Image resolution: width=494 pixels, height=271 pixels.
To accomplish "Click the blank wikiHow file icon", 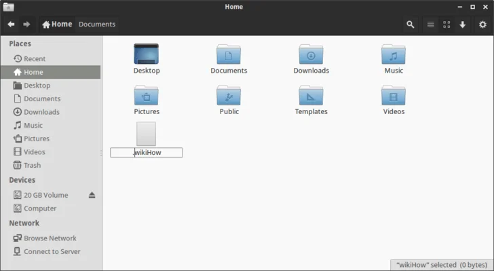I will click(x=146, y=134).
